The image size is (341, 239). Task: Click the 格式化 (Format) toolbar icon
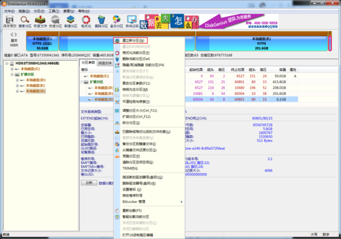(x=86, y=22)
